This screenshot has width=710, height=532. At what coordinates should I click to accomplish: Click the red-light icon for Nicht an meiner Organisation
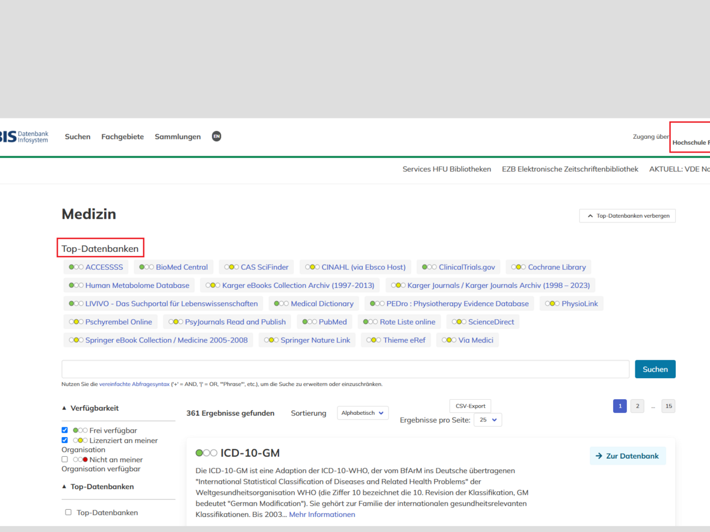[x=80, y=460]
